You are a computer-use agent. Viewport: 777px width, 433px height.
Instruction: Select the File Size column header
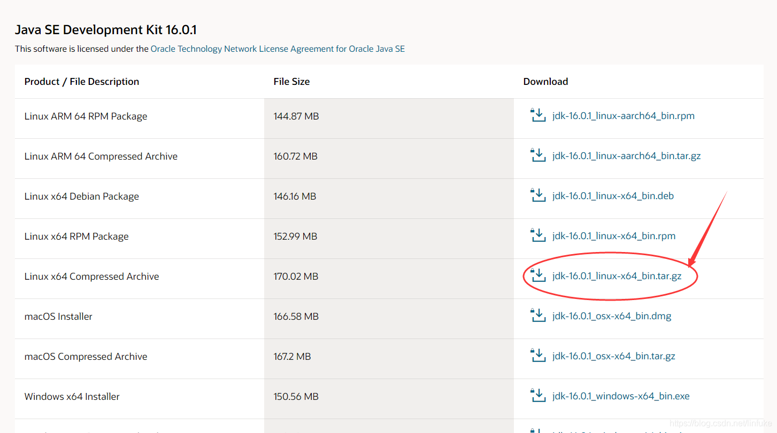point(291,82)
